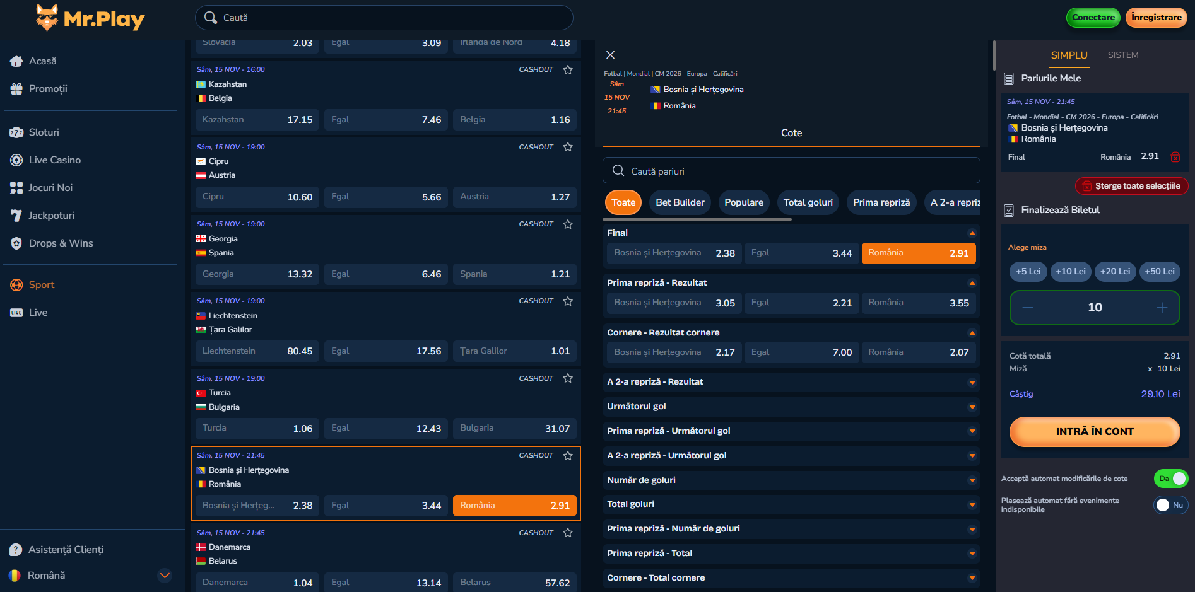Increase stake with the plus button
The width and height of the screenshot is (1195, 592).
(1162, 308)
